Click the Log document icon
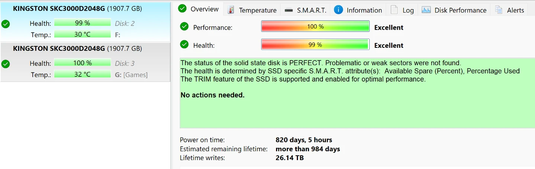The width and height of the screenshot is (535, 169). click(394, 10)
